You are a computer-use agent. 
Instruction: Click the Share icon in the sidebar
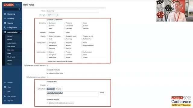[x=5, y=87]
